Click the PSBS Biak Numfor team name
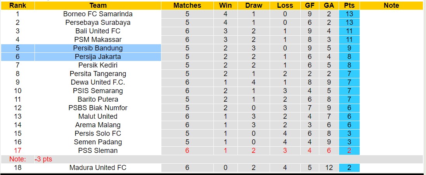 [x=98, y=108]
